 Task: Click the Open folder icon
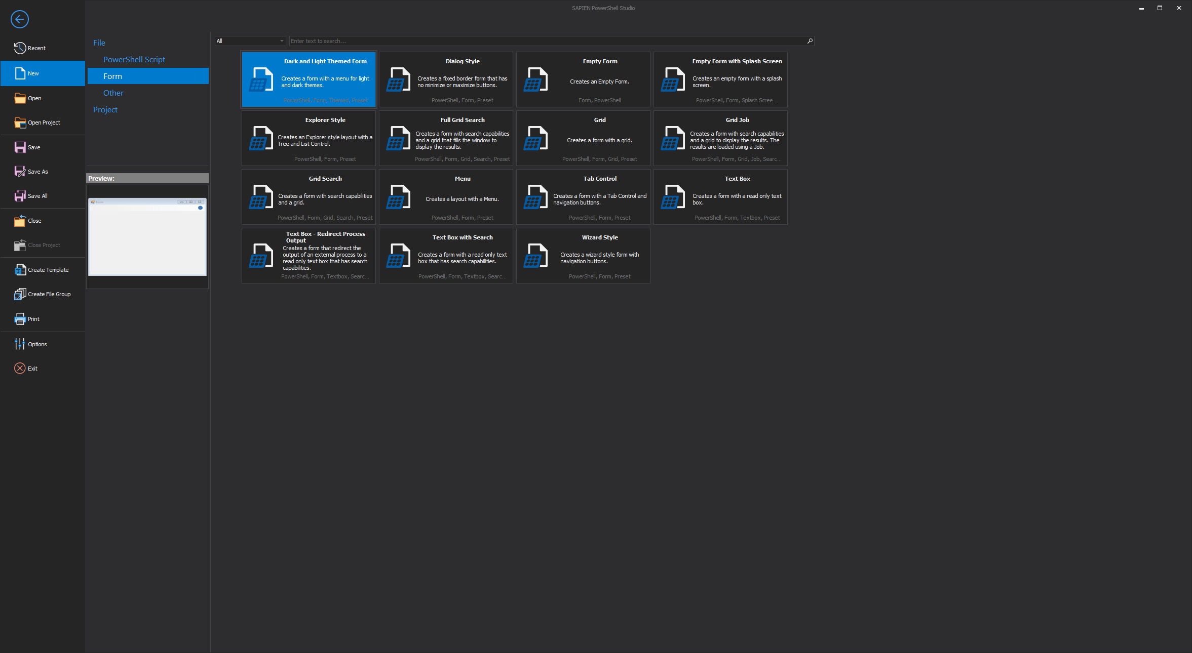tap(20, 98)
